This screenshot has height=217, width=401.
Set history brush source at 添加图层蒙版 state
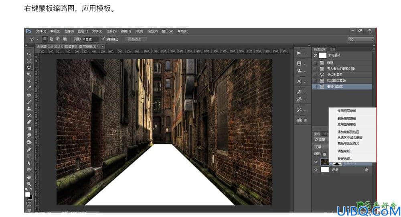tap(315, 81)
